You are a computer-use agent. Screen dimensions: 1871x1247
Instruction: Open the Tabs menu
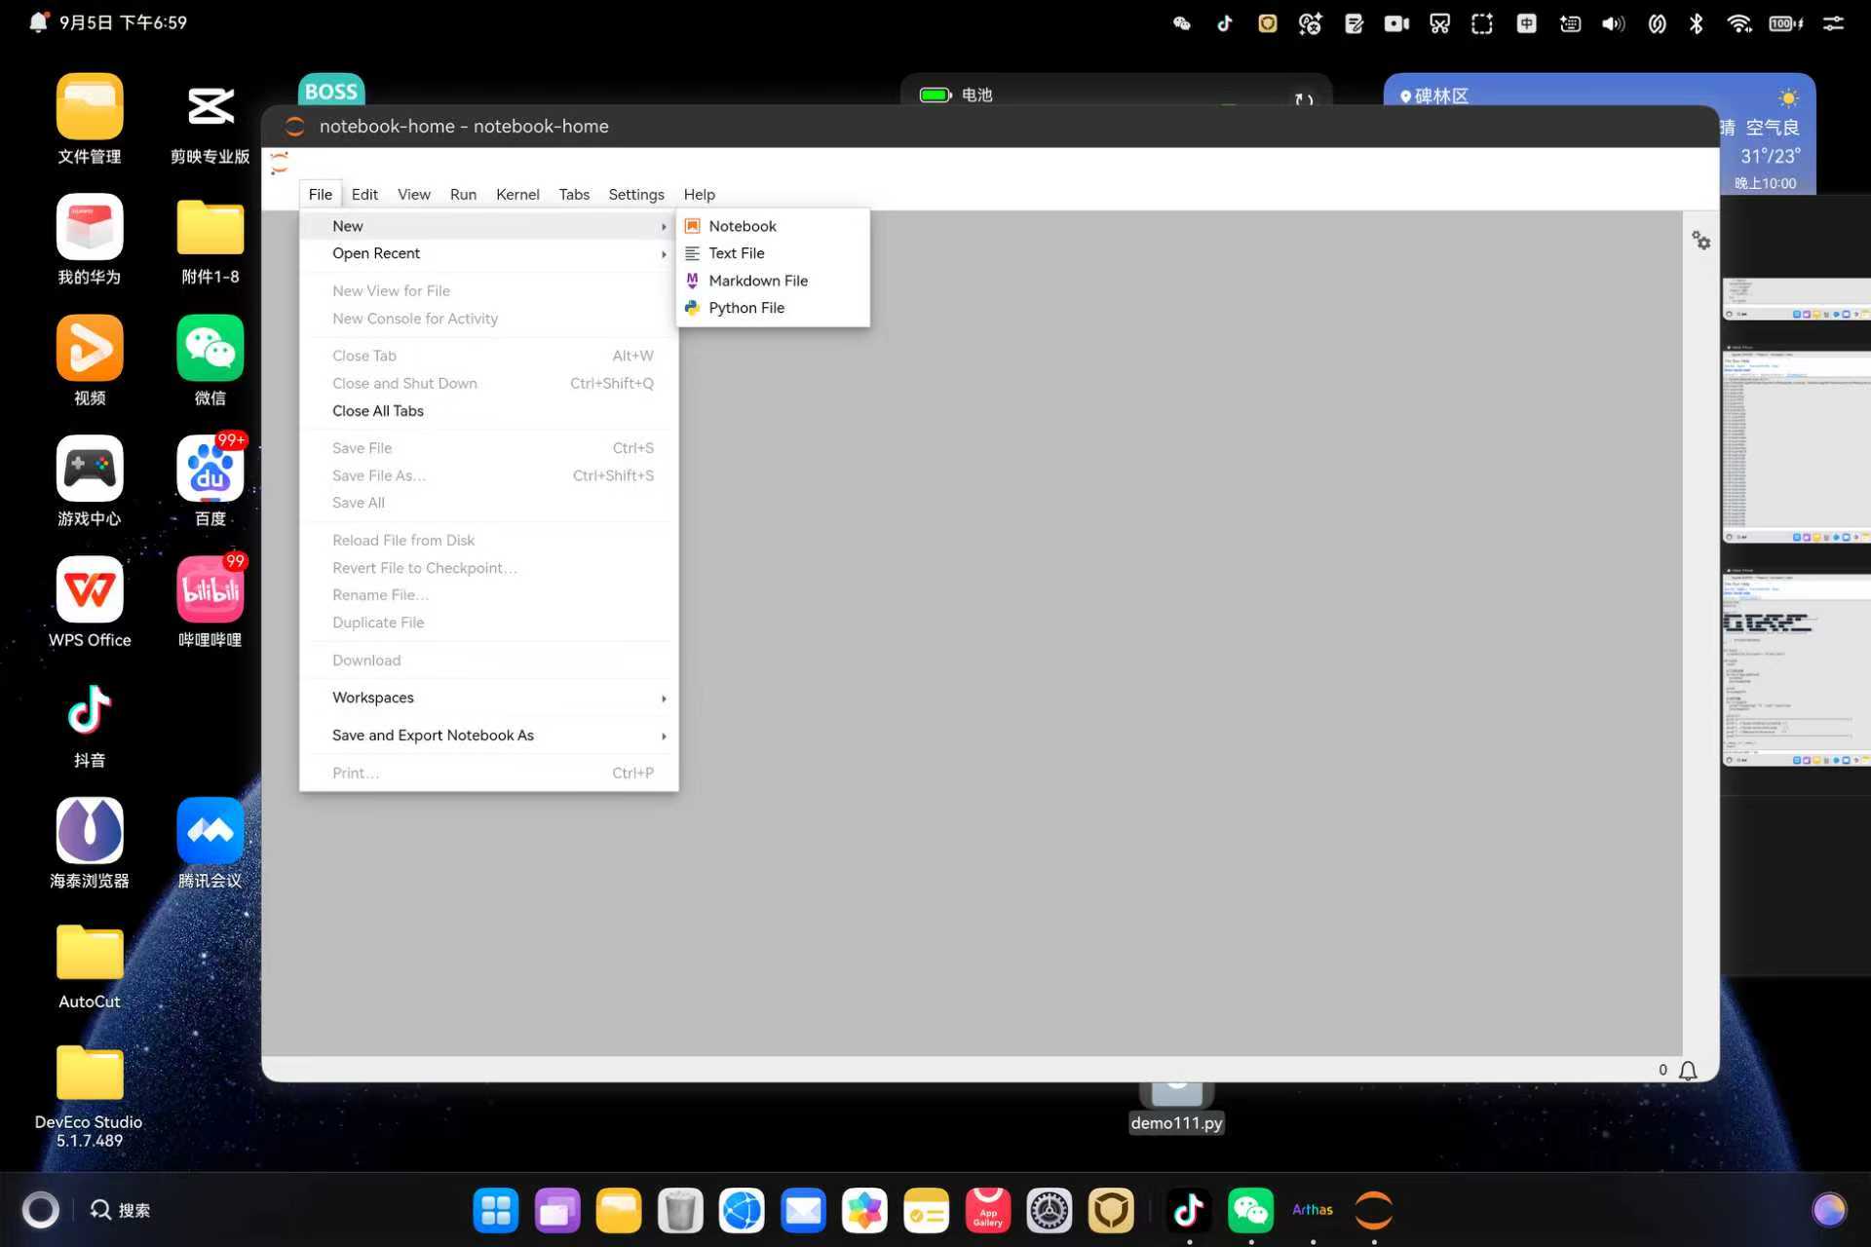(574, 195)
